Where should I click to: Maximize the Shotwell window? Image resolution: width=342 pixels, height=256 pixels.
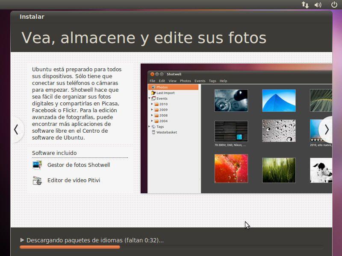(162, 74)
